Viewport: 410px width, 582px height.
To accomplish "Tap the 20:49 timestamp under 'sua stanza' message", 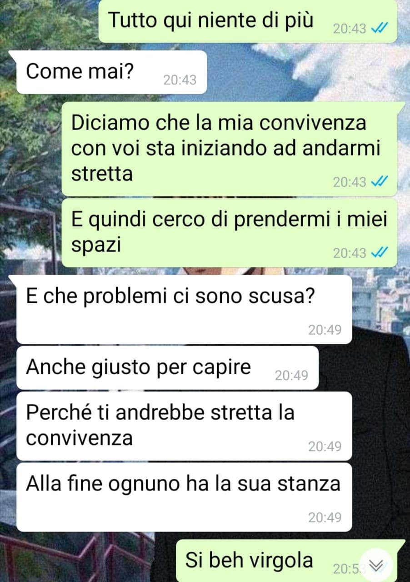I will point(325,517).
